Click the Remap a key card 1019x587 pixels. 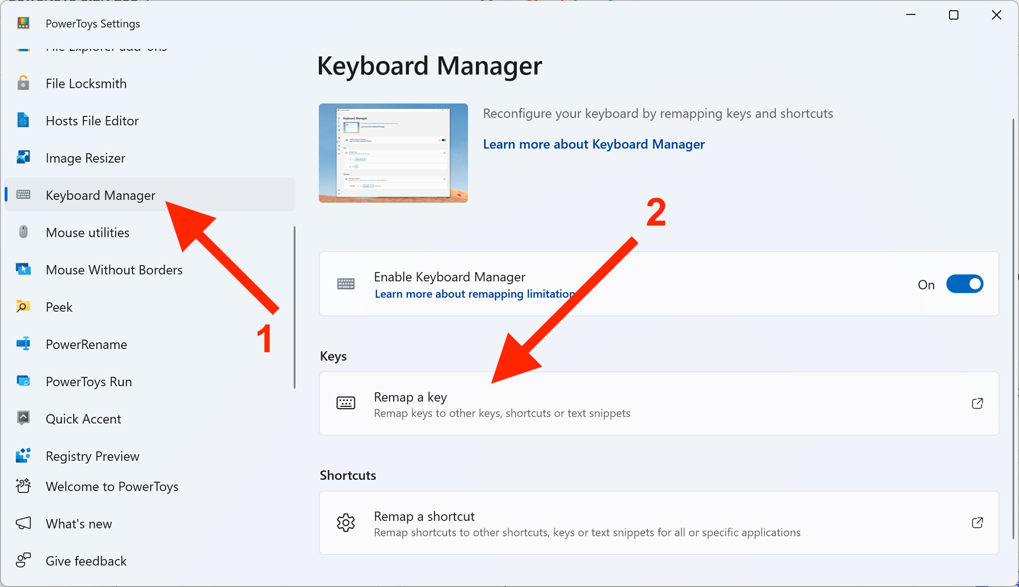659,403
